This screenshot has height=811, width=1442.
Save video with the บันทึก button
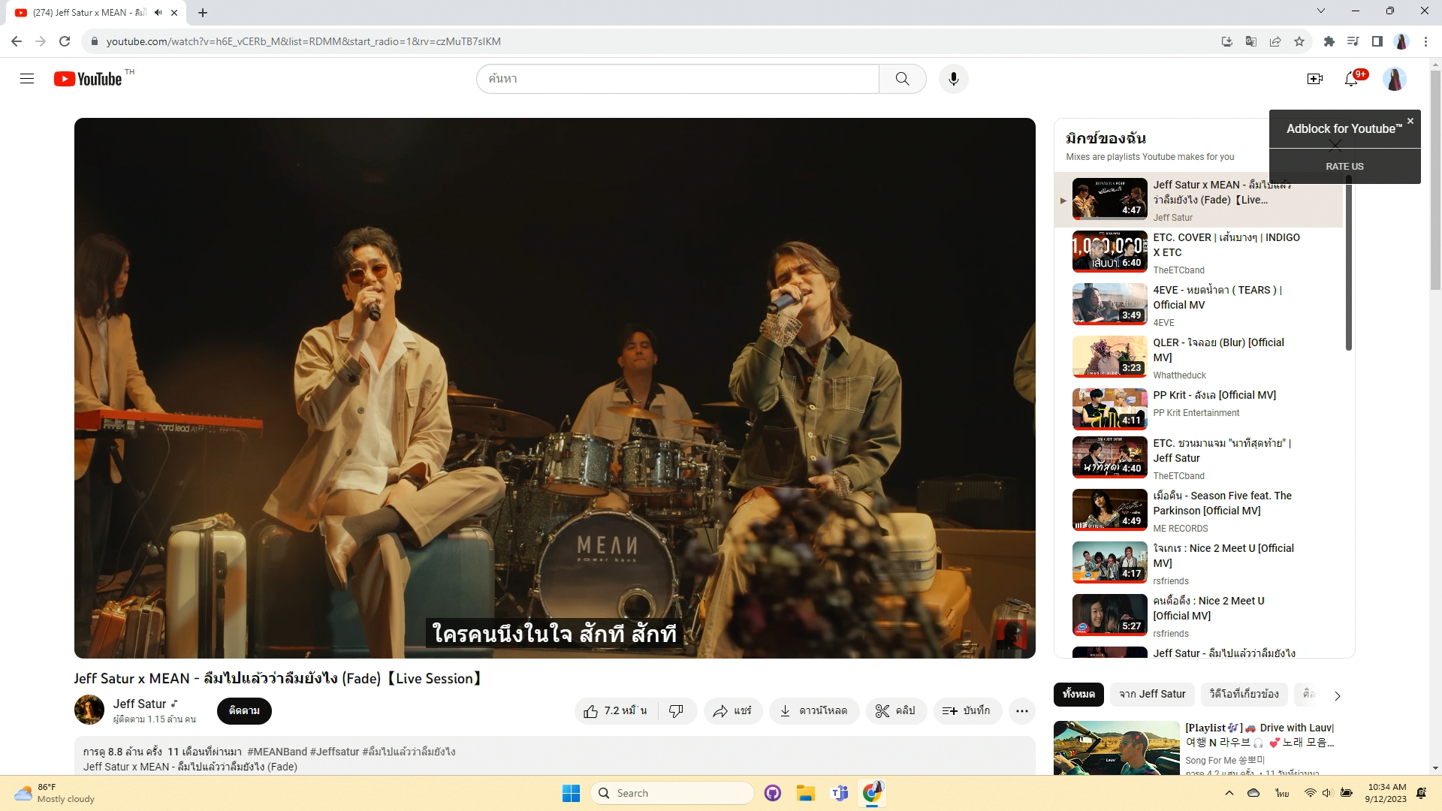pyautogui.click(x=967, y=711)
